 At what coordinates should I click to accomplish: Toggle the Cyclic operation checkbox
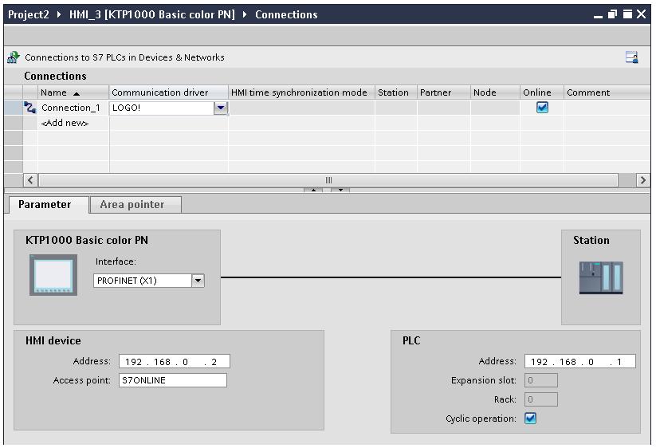point(531,418)
